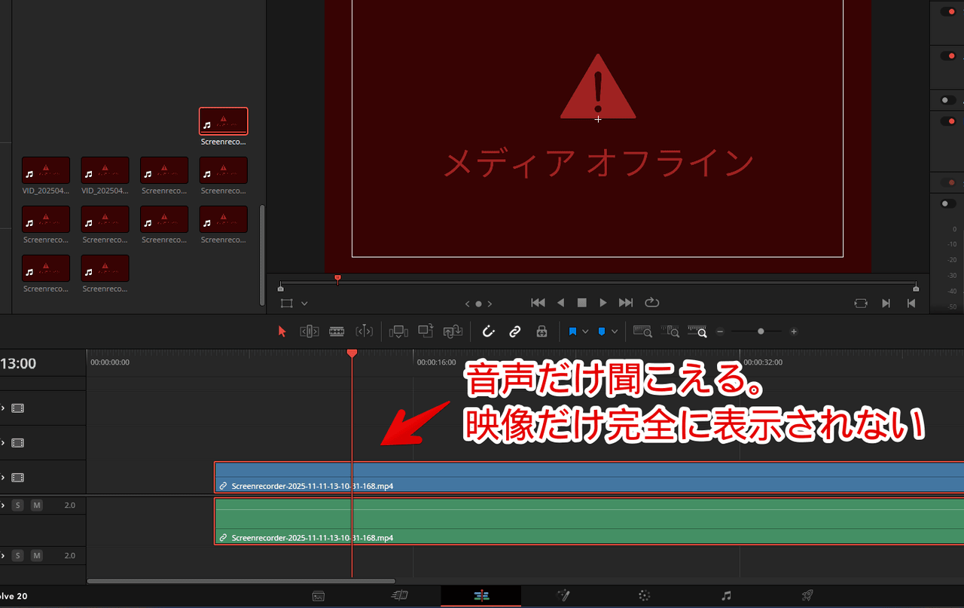Select the first VID_202504 media pool thumbnail
This screenshot has height=608, width=964.
point(46,171)
